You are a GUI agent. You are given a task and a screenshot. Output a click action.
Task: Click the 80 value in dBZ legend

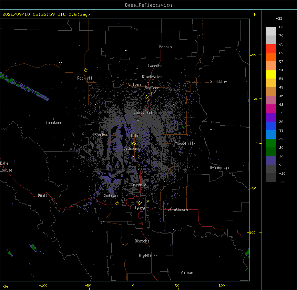click(x=281, y=27)
